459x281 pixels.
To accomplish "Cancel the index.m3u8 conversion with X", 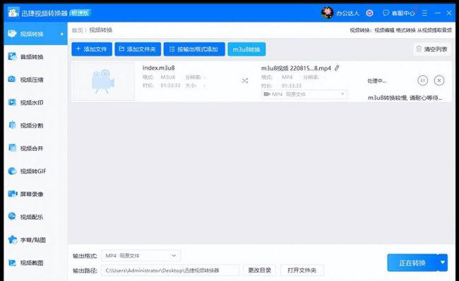I will click(x=439, y=80).
